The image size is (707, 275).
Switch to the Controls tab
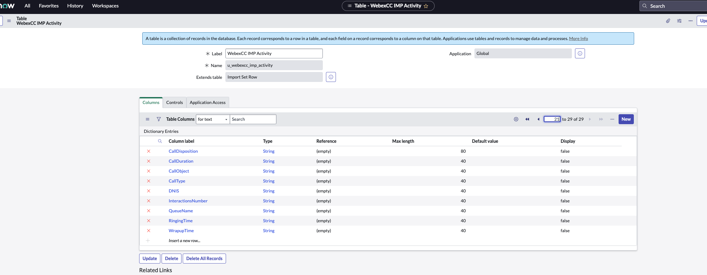[x=175, y=102]
